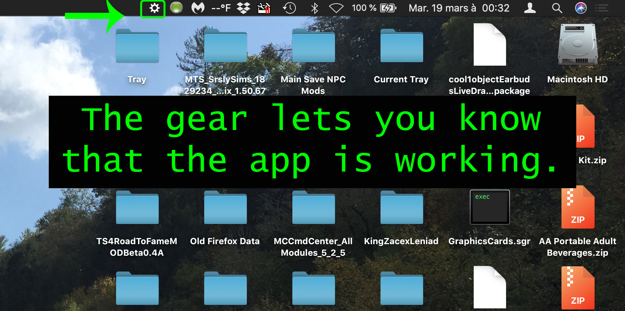Select the GraphicsCards.sgr exec file
The width and height of the screenshot is (625, 311).
(490, 207)
